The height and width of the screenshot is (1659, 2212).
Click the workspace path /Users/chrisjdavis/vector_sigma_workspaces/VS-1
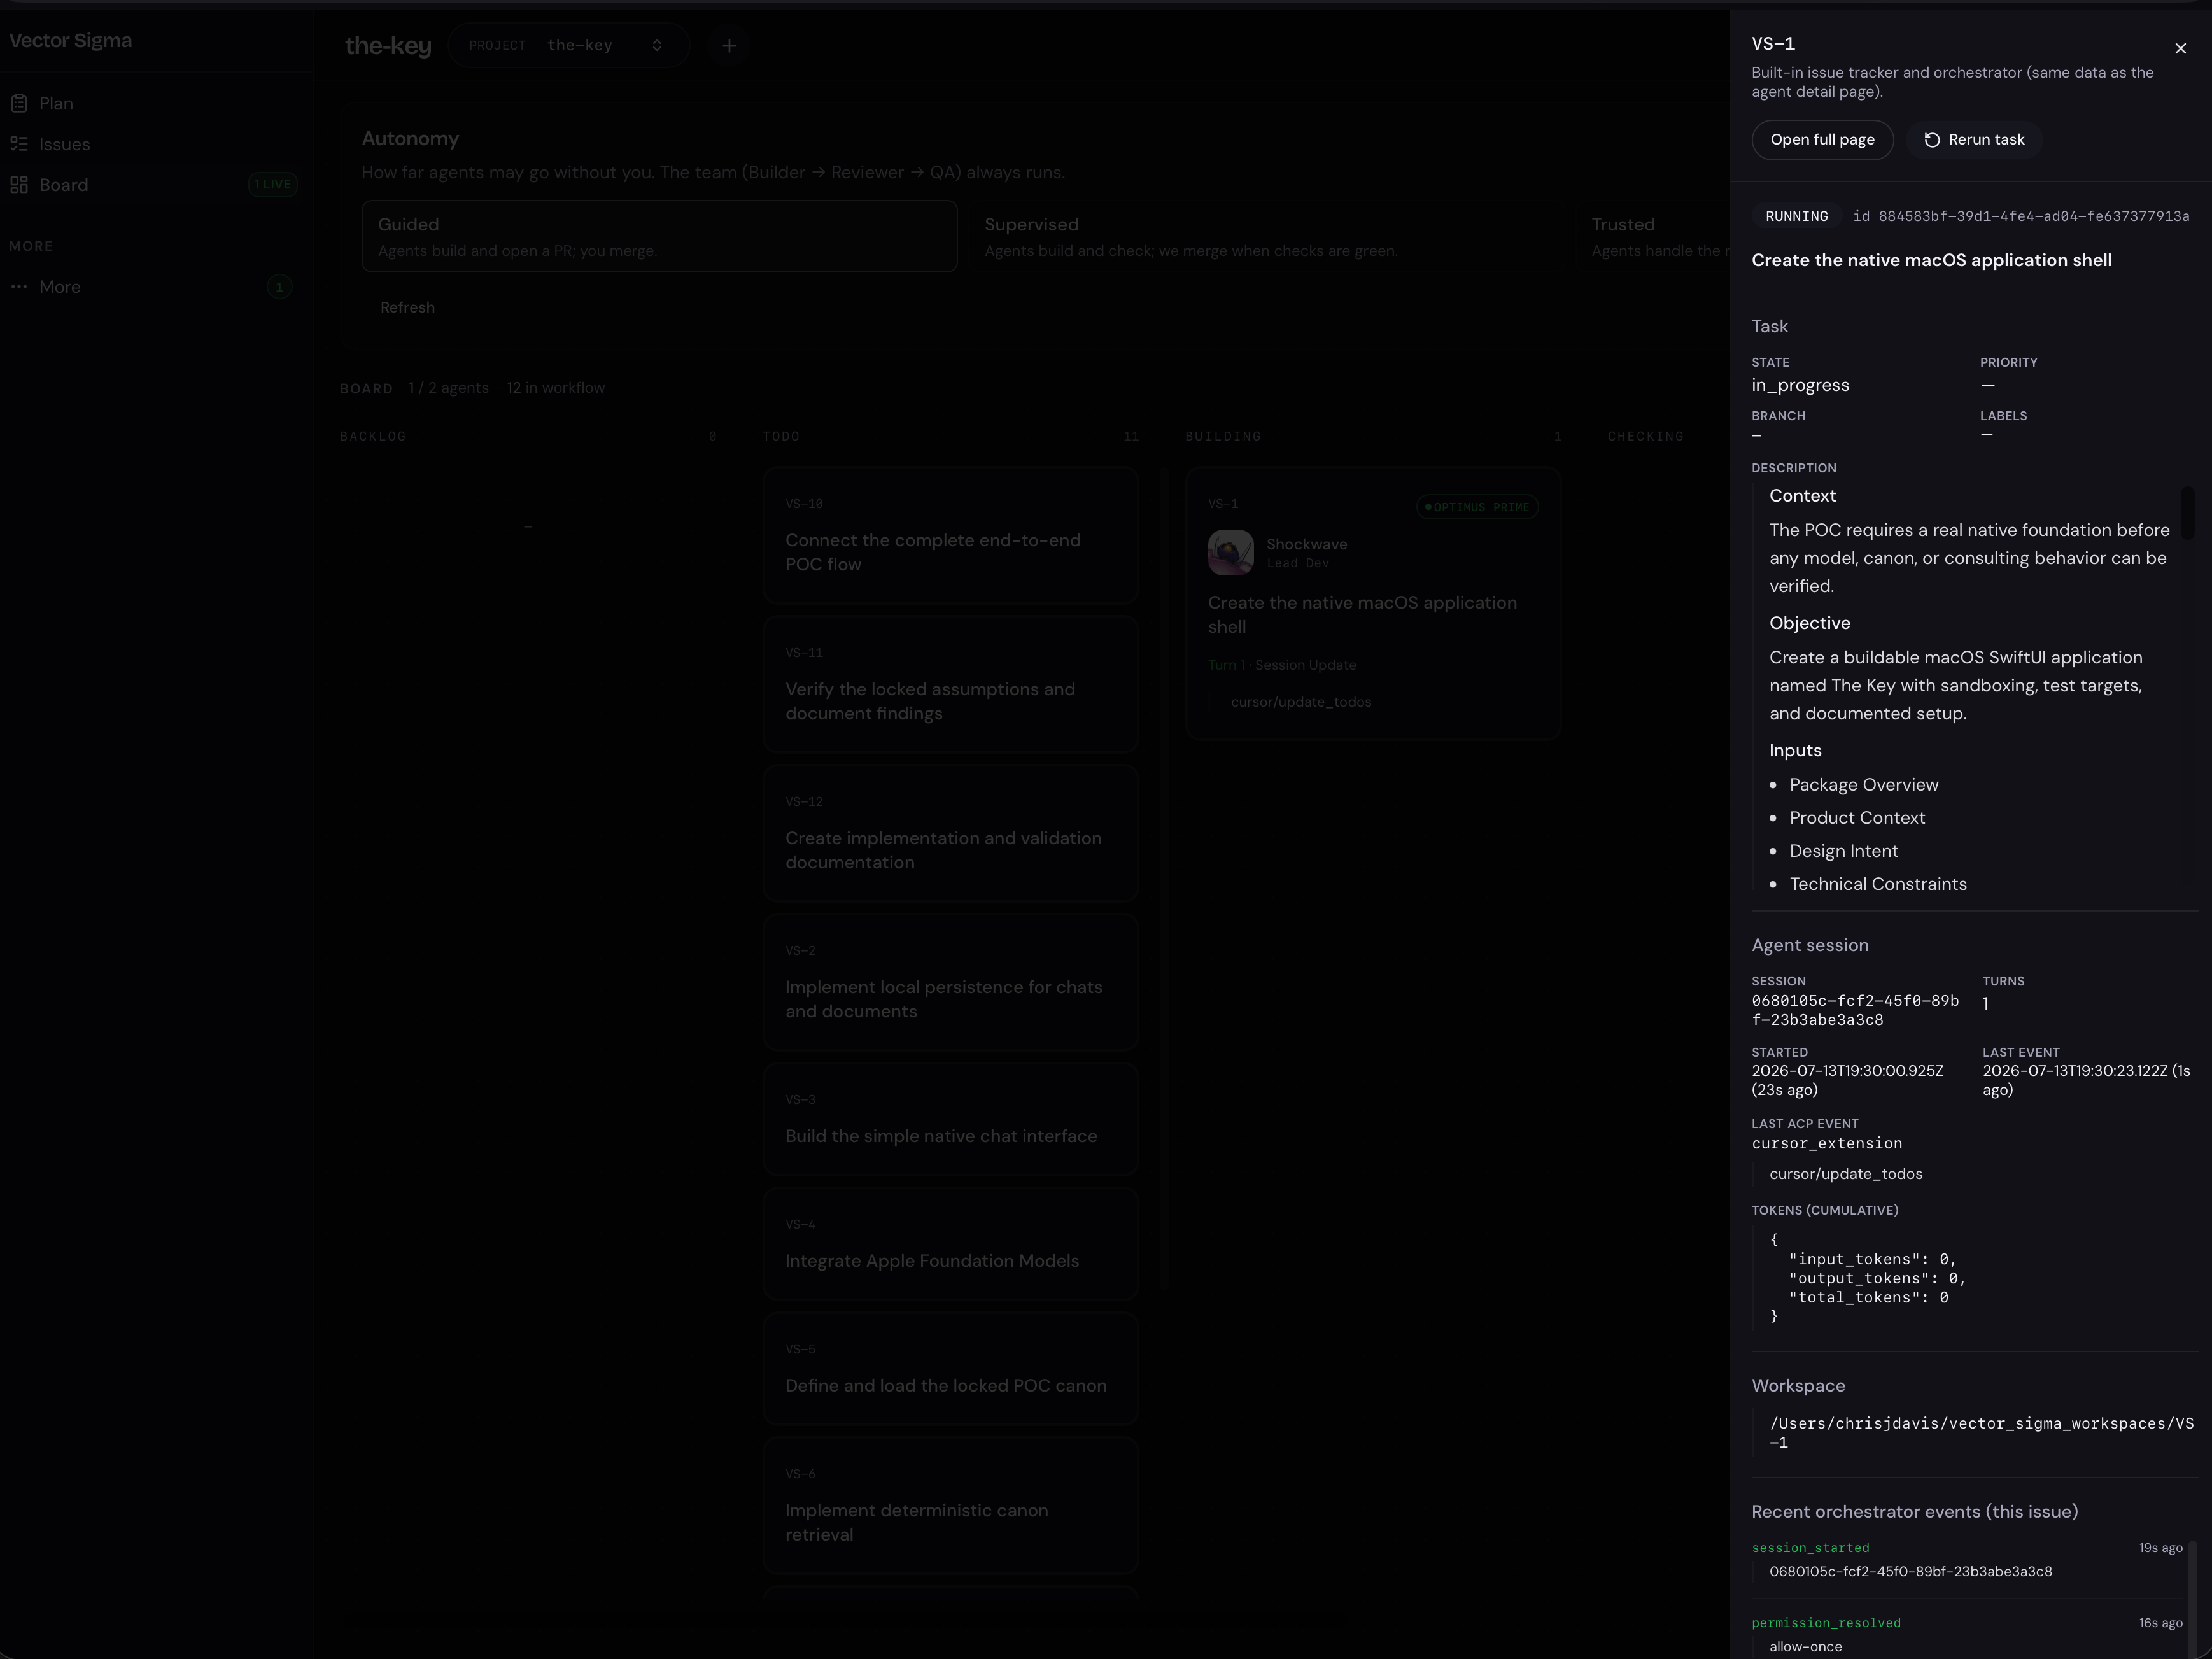click(x=1981, y=1433)
